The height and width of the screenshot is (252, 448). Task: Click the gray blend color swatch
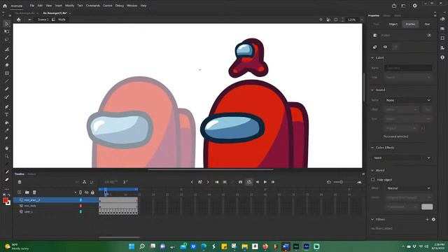427,207
